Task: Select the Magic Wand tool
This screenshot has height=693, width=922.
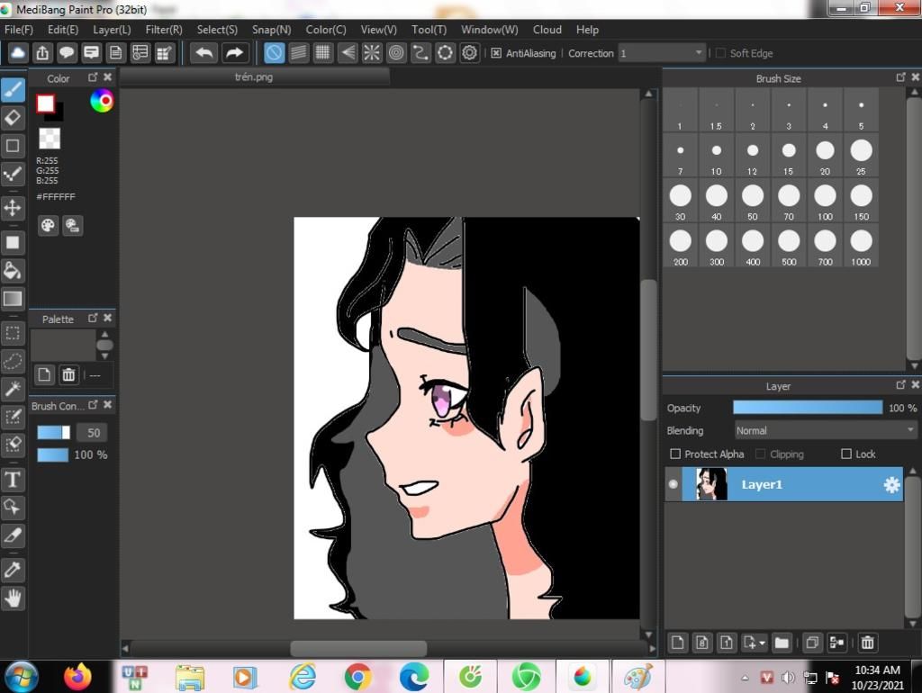Action: coord(13,389)
